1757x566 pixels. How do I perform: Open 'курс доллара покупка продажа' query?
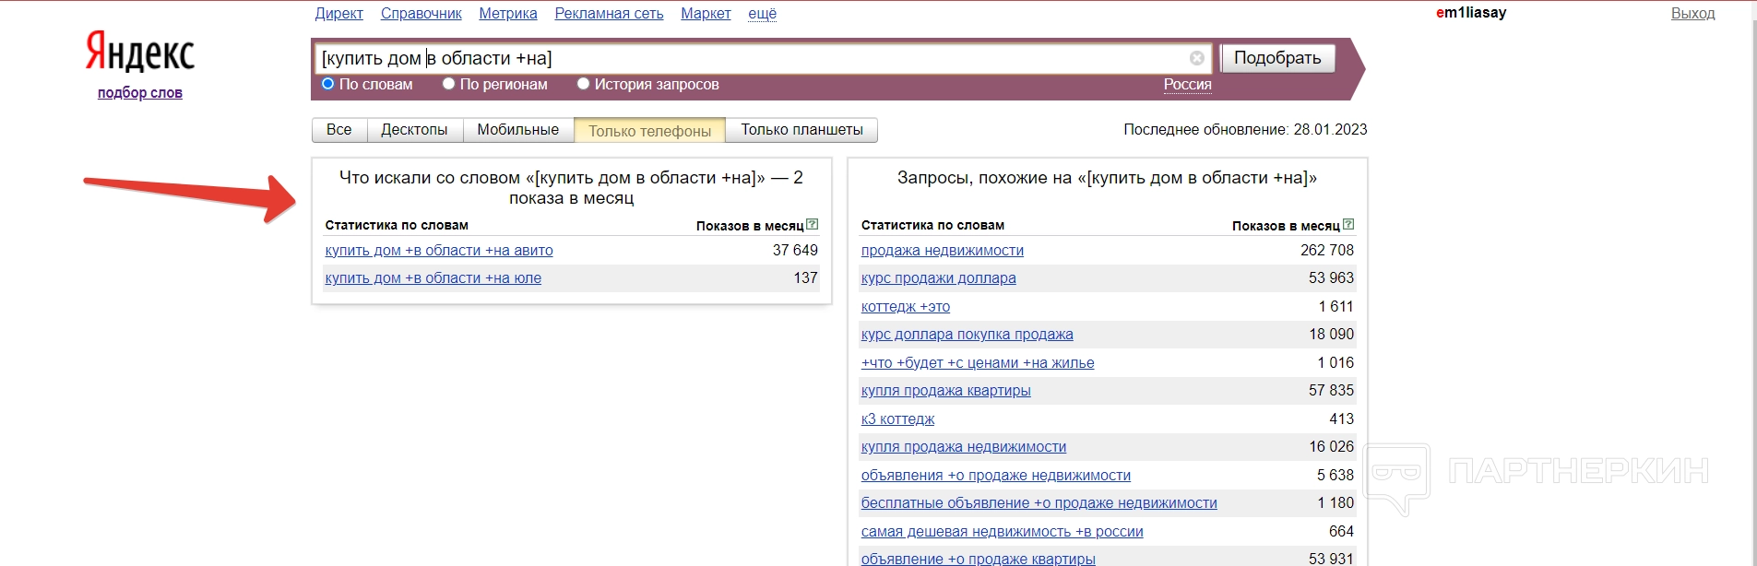pyautogui.click(x=968, y=335)
